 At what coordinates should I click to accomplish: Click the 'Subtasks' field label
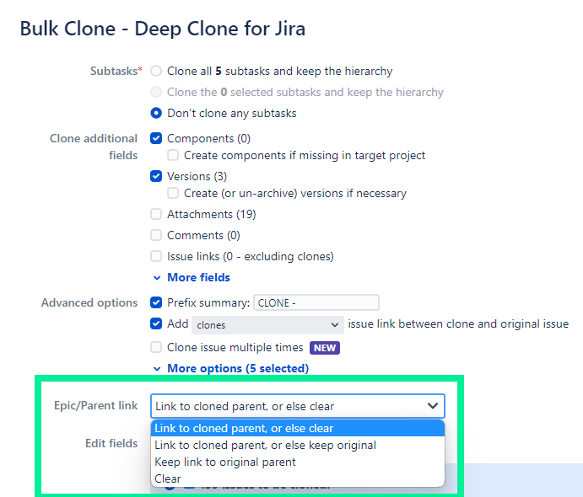[x=116, y=71]
